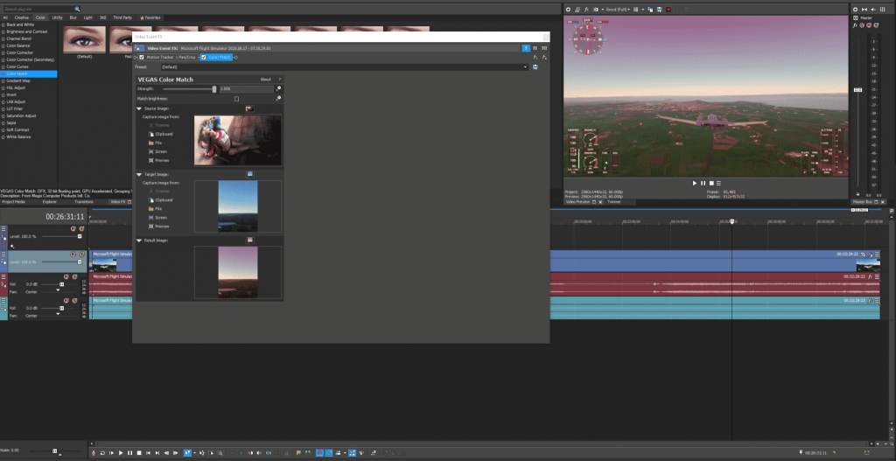This screenshot has width=896, height=461.
Task: Click the timeline record microphone button
Action: coord(94,452)
